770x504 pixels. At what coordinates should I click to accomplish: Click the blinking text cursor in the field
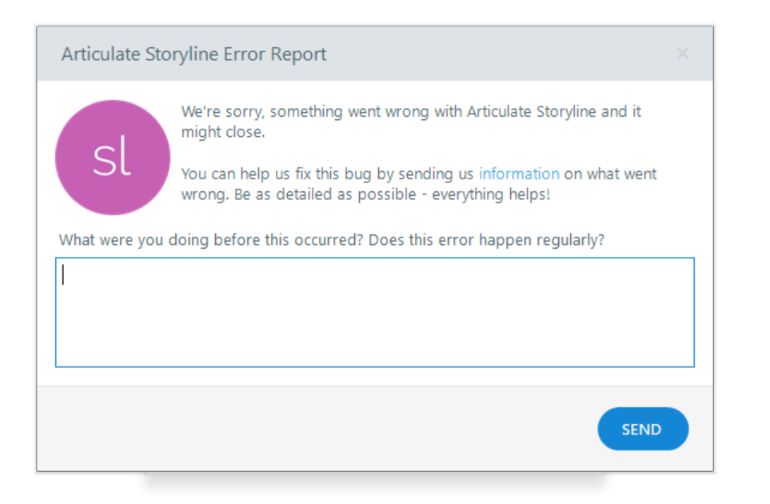point(63,275)
